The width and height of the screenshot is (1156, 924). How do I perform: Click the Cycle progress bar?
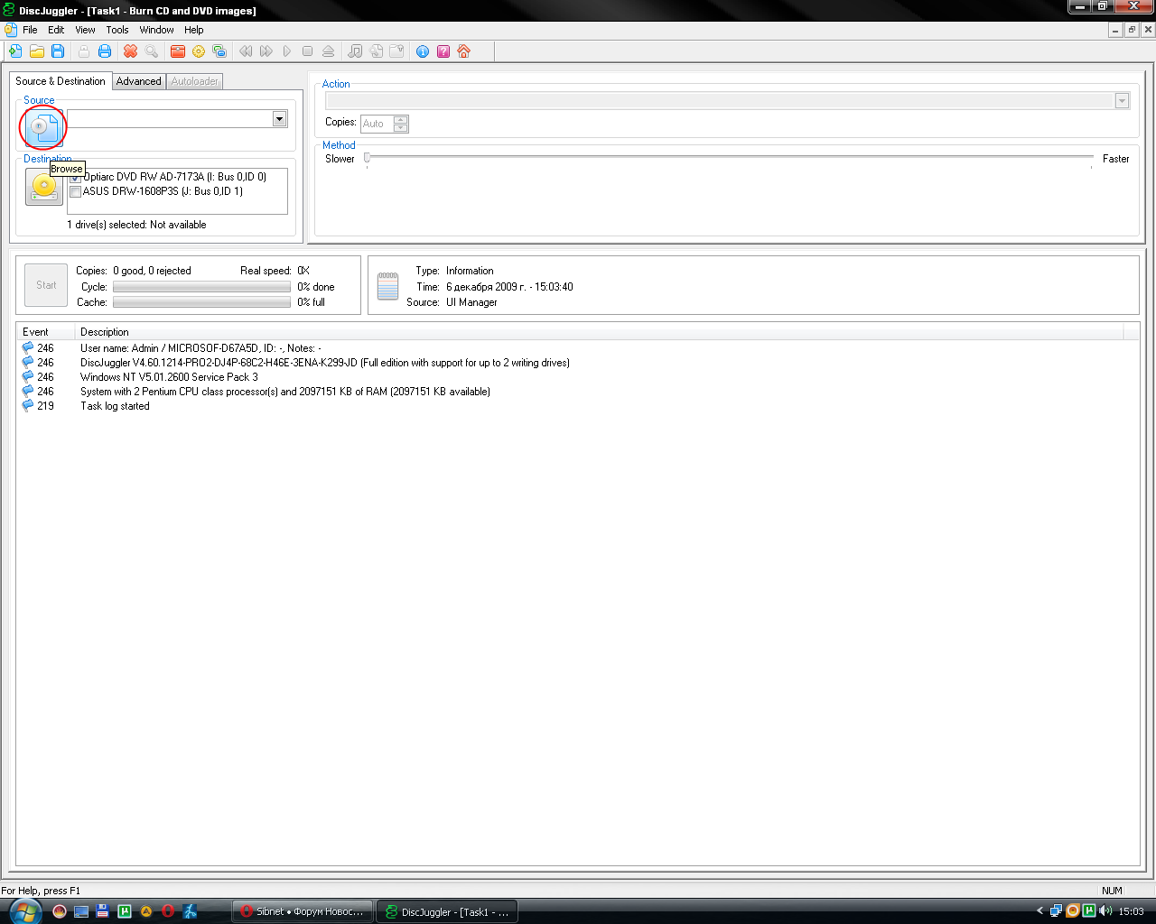[x=201, y=287]
